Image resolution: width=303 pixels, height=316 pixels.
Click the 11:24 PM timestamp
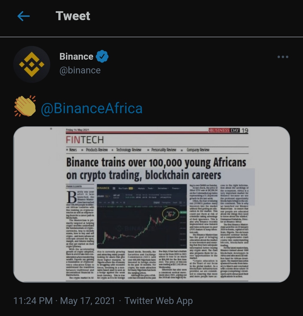[33, 301]
